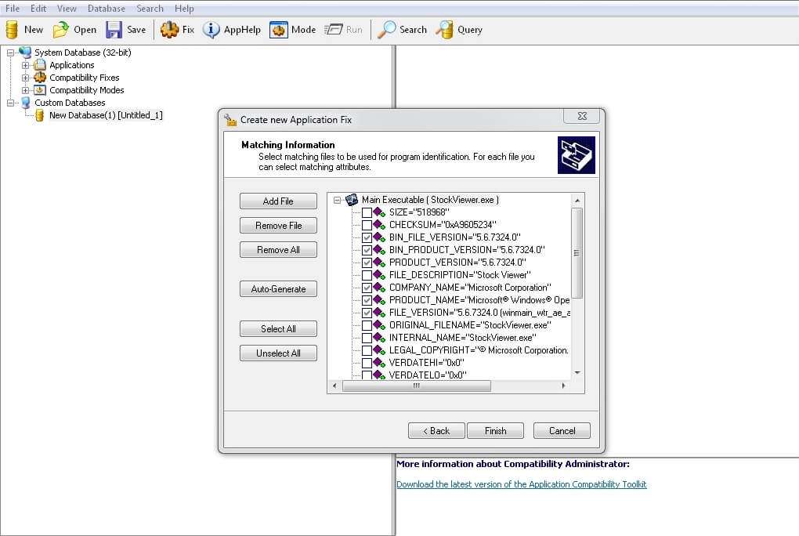Uncheck the PRODUCT_NAME checkbox
The width and height of the screenshot is (799, 536).
pos(367,300)
